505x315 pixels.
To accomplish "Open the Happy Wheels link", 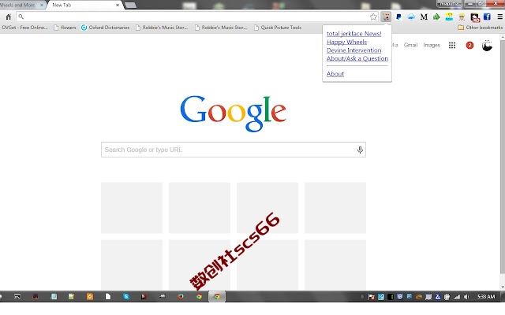I will click(346, 42).
